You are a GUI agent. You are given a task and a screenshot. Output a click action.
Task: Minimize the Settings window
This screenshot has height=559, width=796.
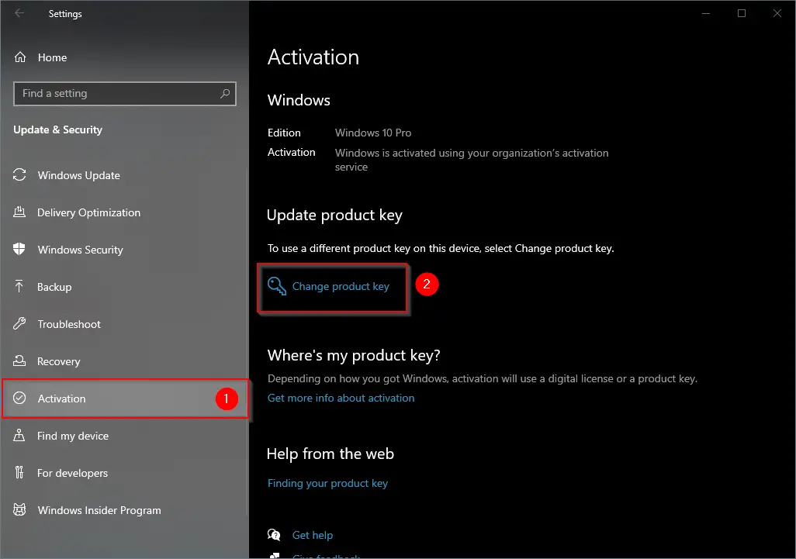click(x=706, y=13)
